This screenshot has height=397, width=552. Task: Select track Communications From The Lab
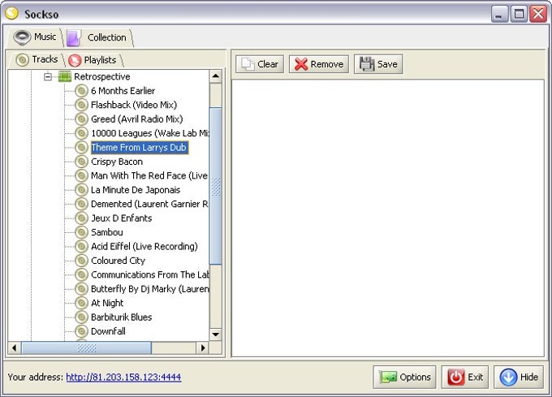pyautogui.click(x=150, y=274)
